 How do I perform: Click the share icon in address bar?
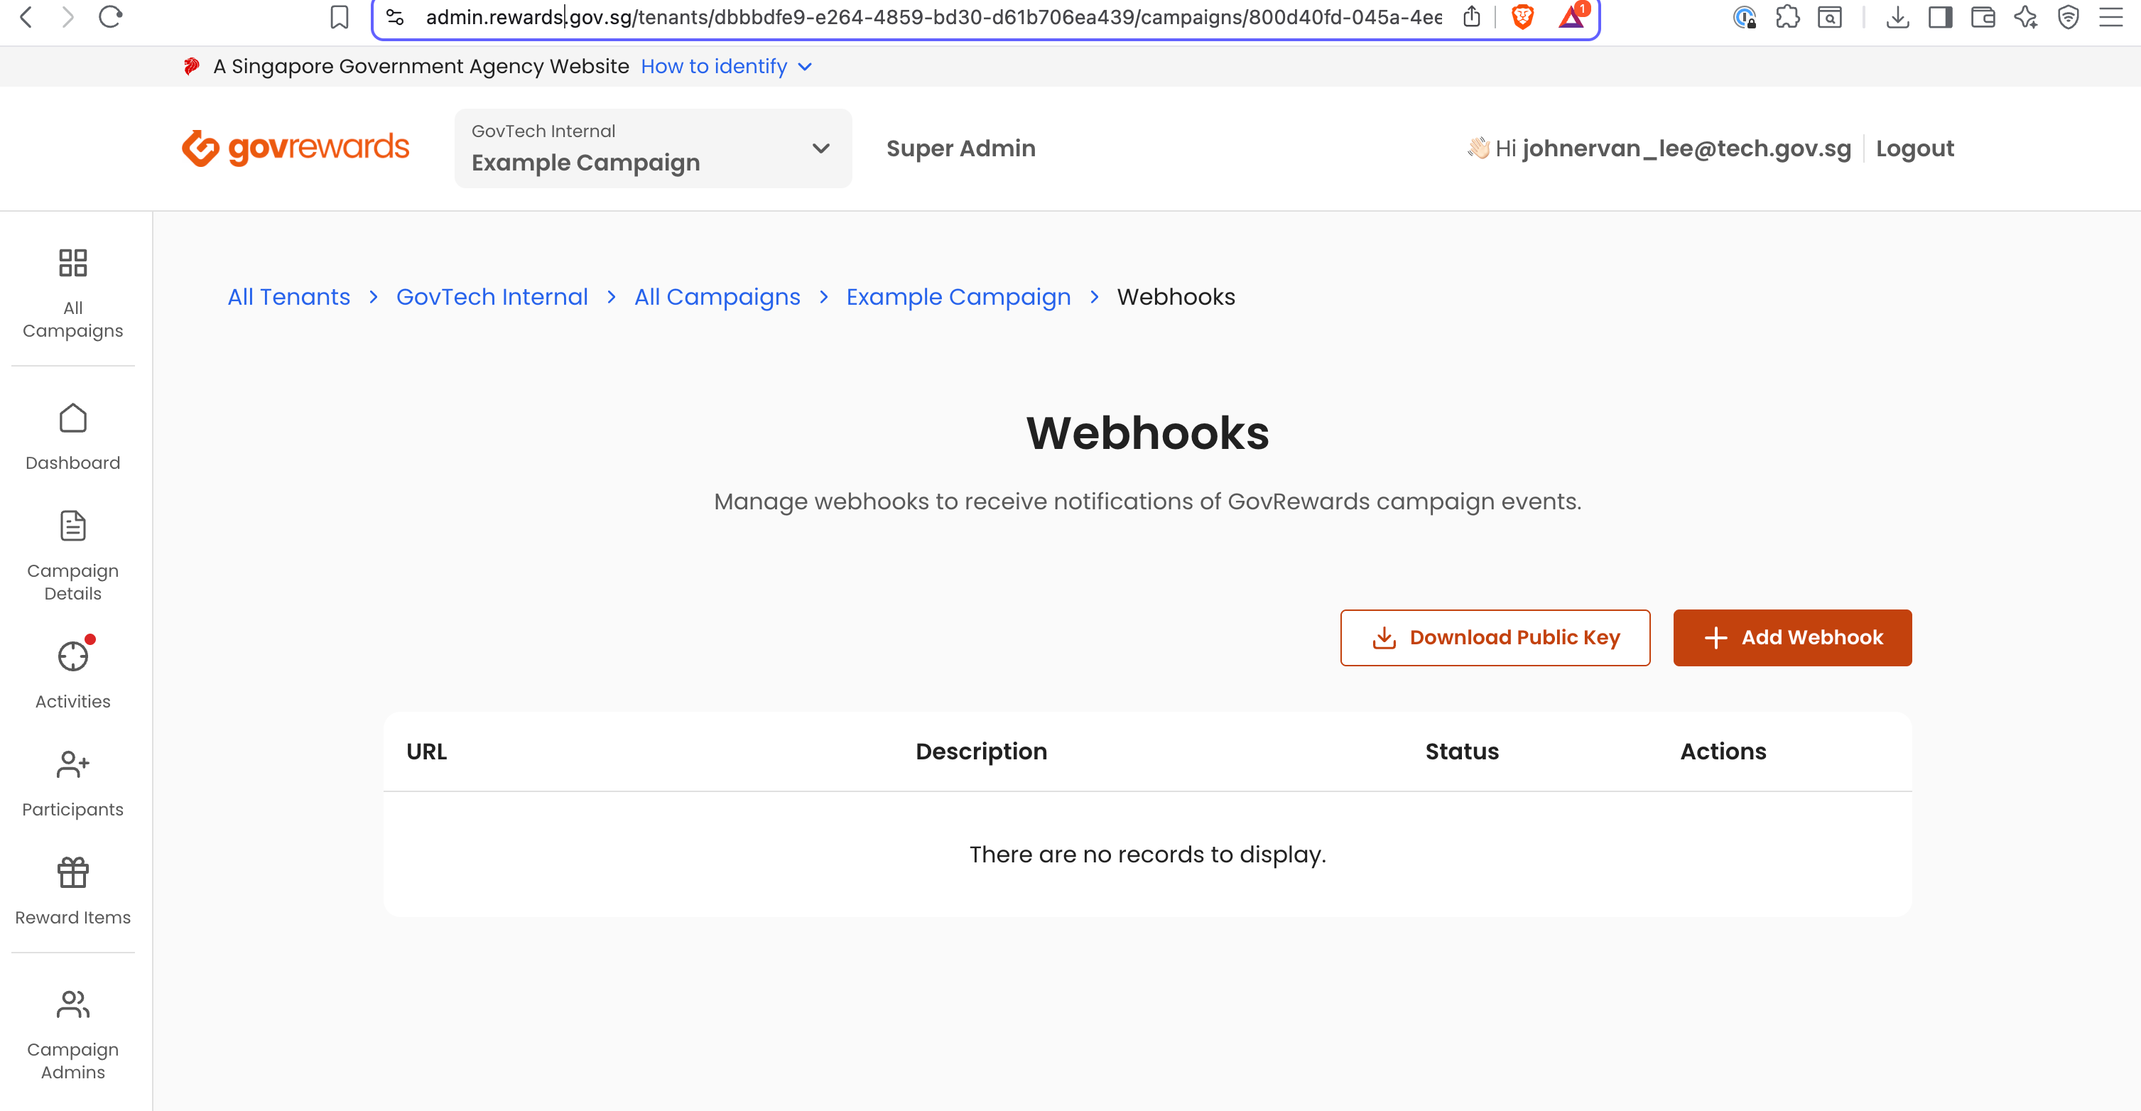[x=1471, y=16]
